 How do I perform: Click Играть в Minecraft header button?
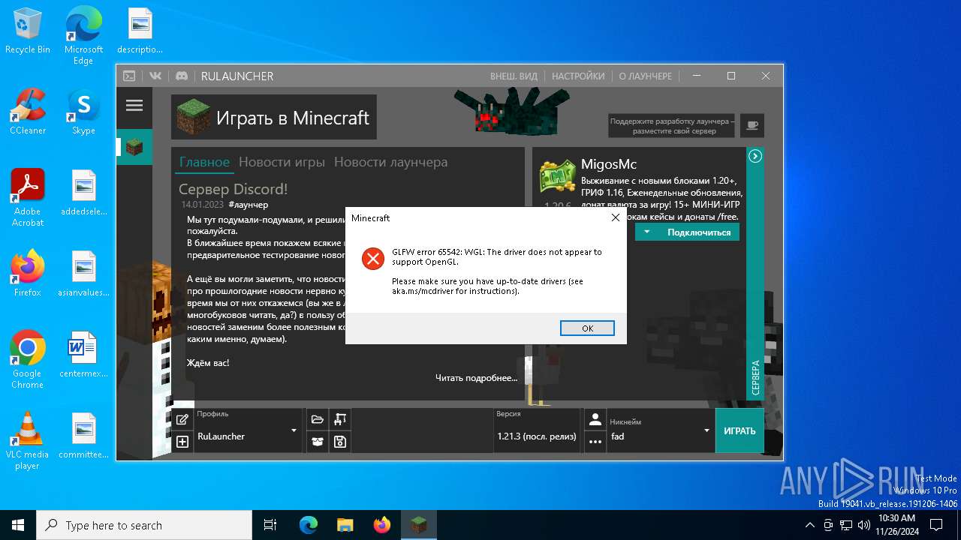pyautogui.click(x=274, y=118)
